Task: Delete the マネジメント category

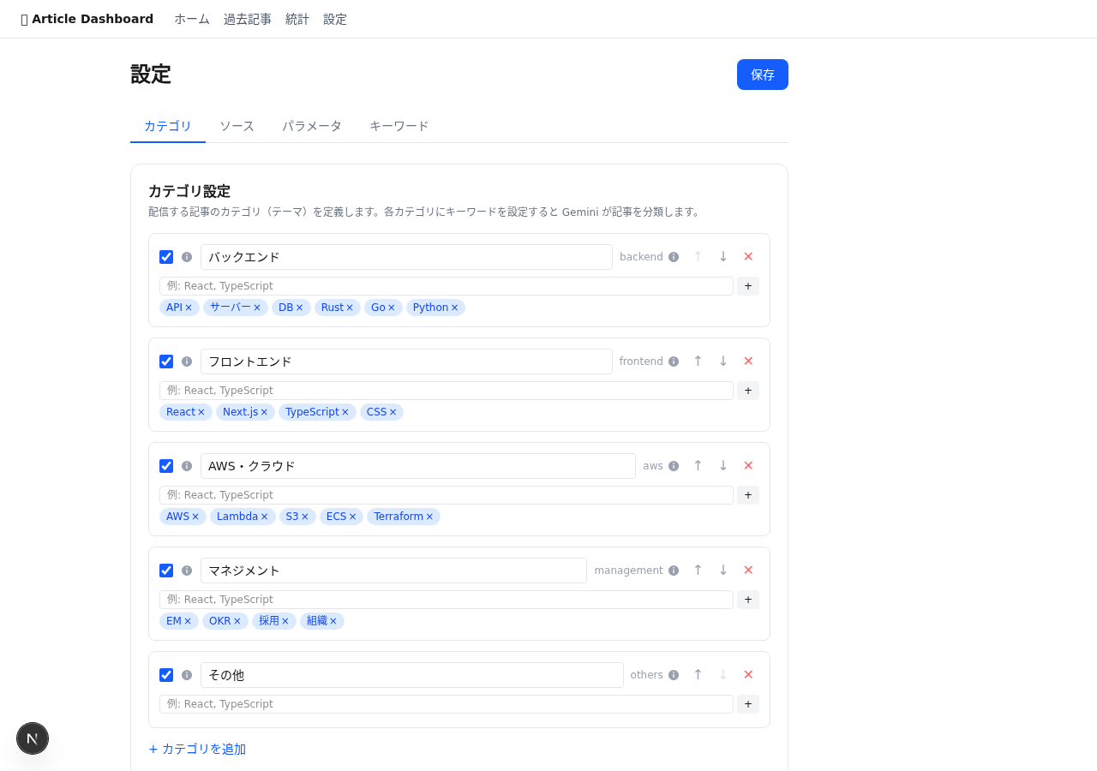Action: point(748,571)
